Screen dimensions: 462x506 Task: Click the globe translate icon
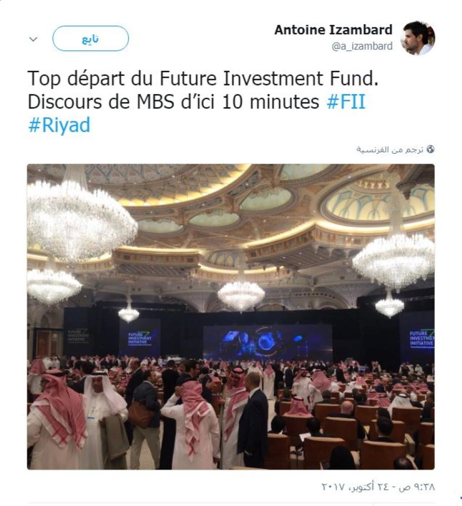431,149
